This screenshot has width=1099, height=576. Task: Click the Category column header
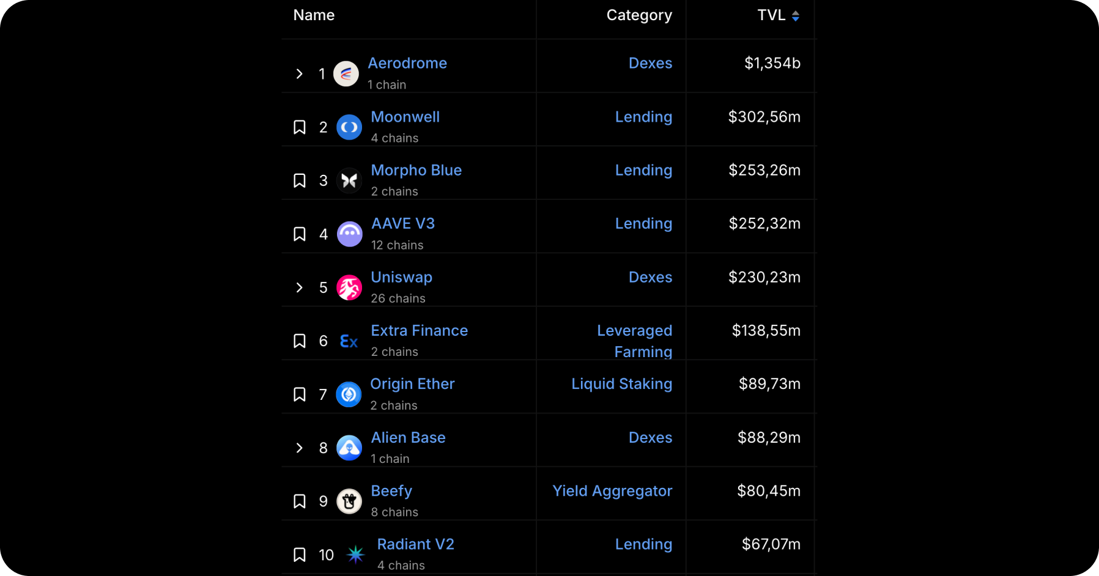coord(639,15)
